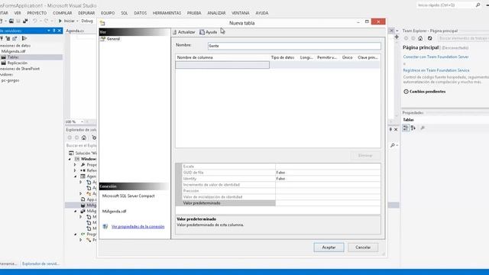Open the PROYECTO menu
The height and width of the screenshot is (275, 489).
tap(37, 13)
